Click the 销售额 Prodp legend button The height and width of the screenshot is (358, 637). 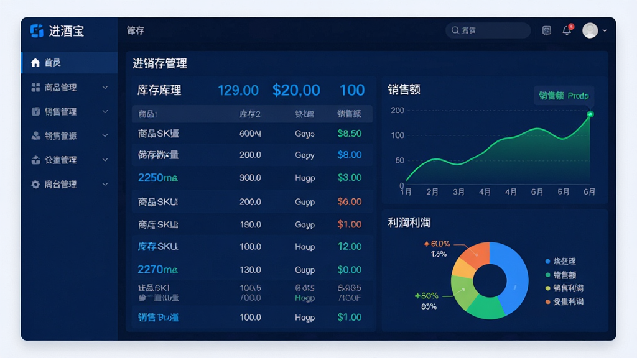564,96
